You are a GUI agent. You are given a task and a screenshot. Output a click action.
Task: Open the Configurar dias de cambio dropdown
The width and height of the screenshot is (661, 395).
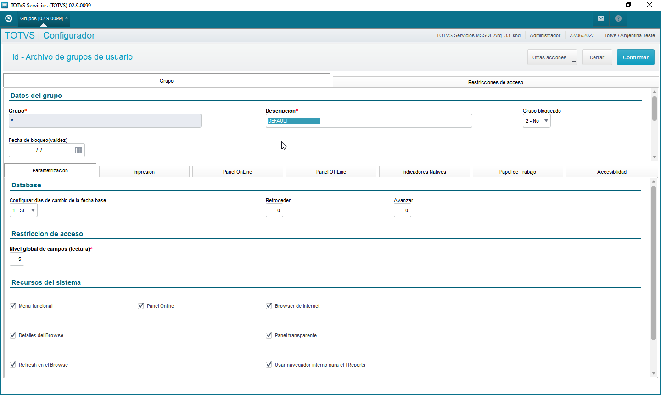33,210
